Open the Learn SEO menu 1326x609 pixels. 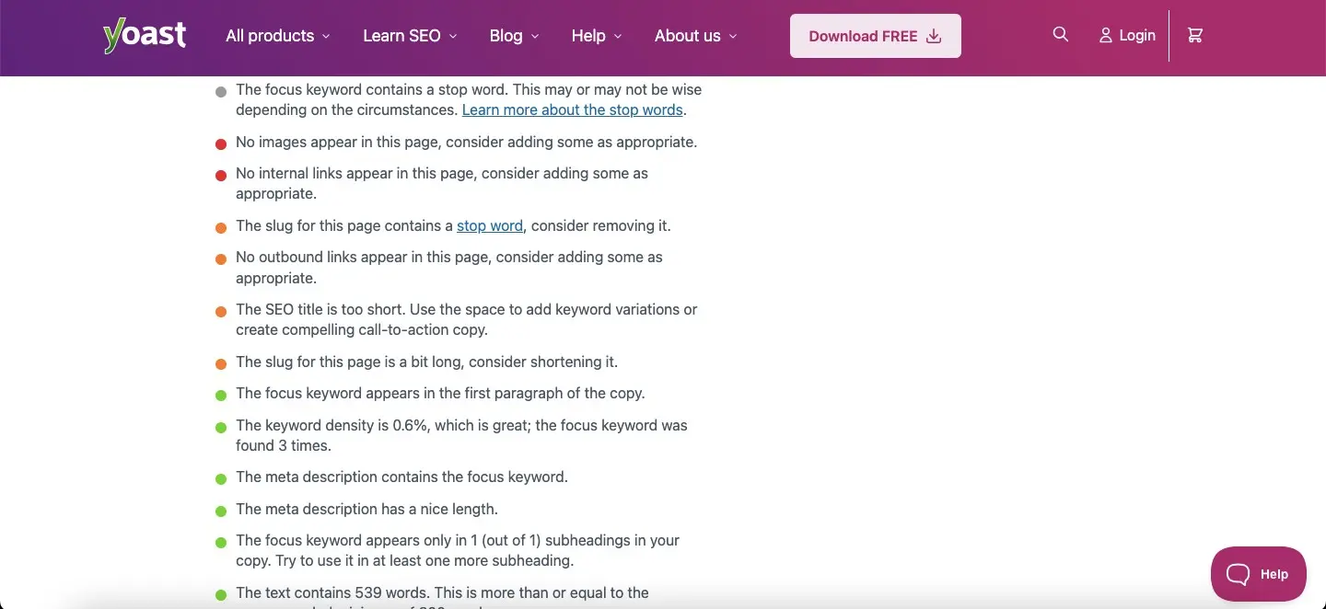click(x=410, y=36)
